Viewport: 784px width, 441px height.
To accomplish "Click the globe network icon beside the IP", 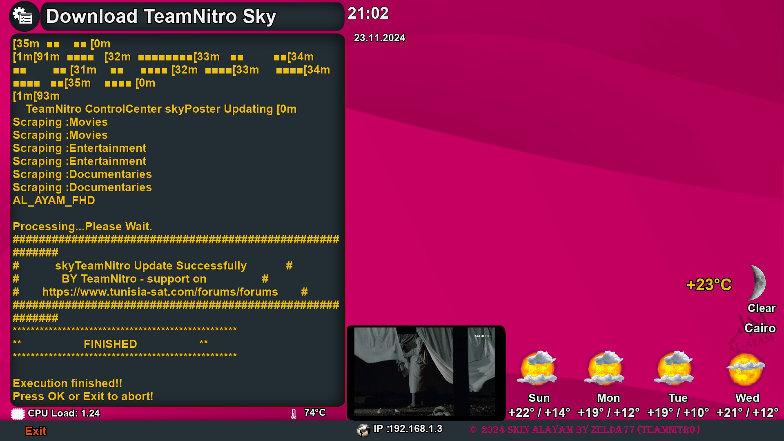I will (363, 430).
